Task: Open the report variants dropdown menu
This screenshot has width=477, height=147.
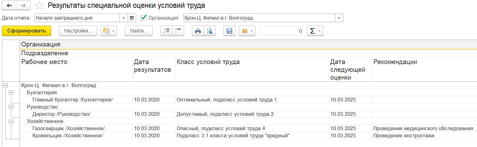Action: (109, 31)
